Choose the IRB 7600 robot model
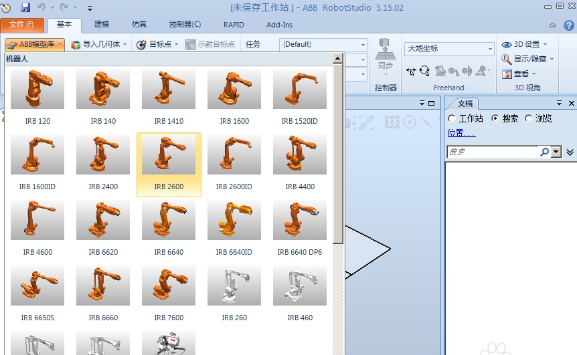 (169, 295)
